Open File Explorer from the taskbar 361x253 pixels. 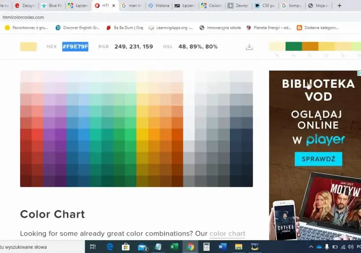coord(239,247)
